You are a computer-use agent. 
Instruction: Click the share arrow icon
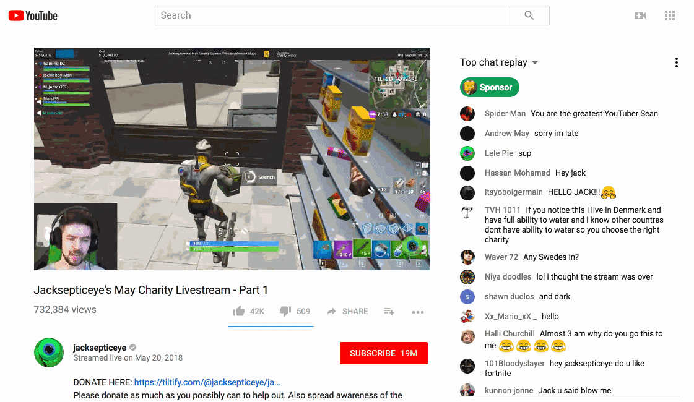[331, 311]
